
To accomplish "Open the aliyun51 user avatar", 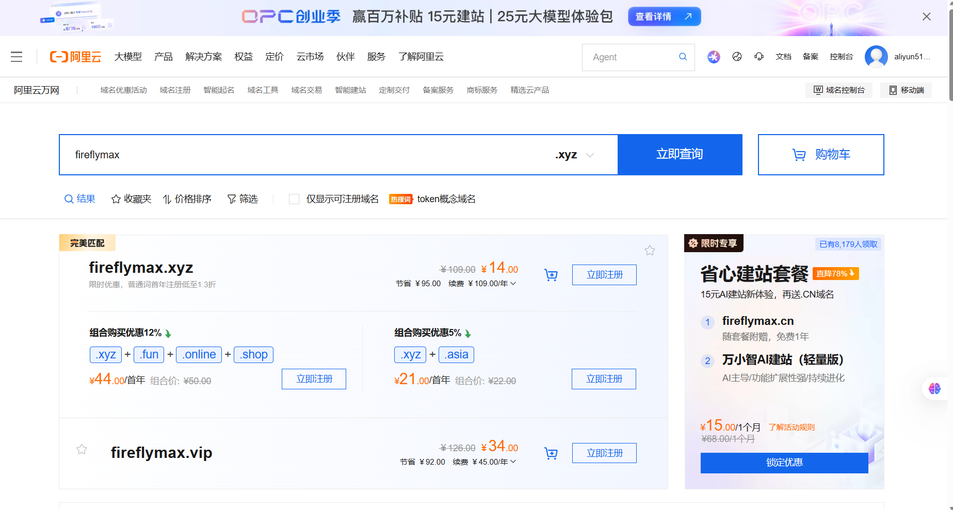I will coord(876,57).
